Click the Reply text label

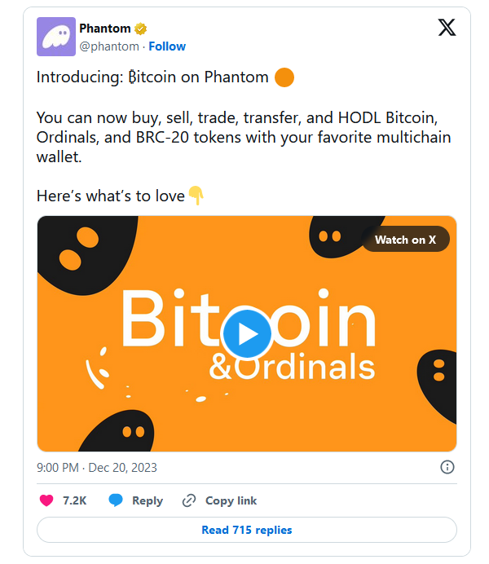[x=148, y=500]
